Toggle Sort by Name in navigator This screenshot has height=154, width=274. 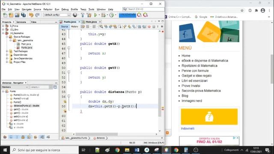(x=42, y=137)
